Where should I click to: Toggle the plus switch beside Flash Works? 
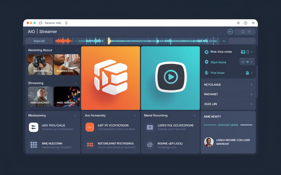pos(247,62)
